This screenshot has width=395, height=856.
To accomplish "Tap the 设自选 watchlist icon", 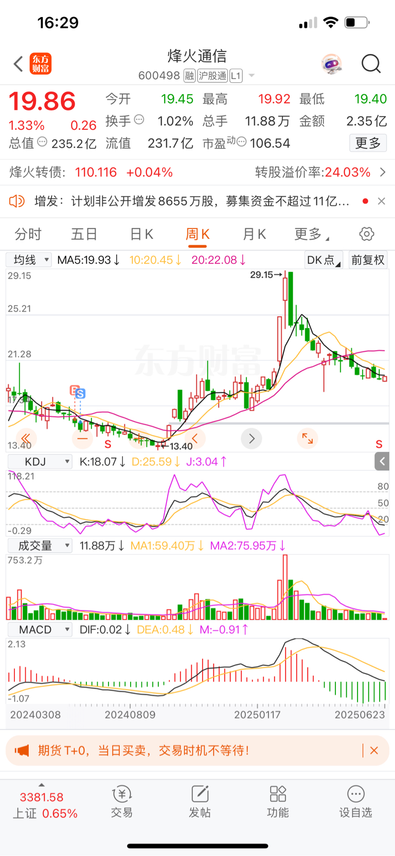I will [355, 802].
